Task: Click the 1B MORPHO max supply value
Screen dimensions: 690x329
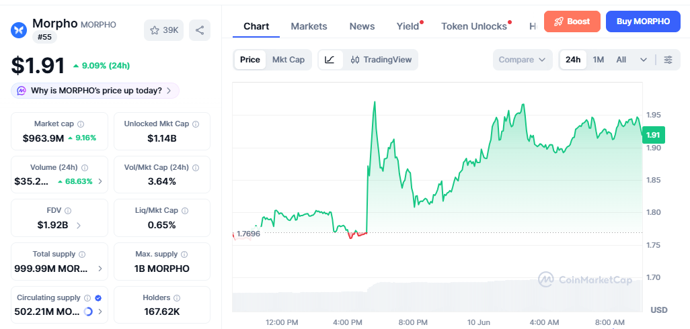Action: 162,269
